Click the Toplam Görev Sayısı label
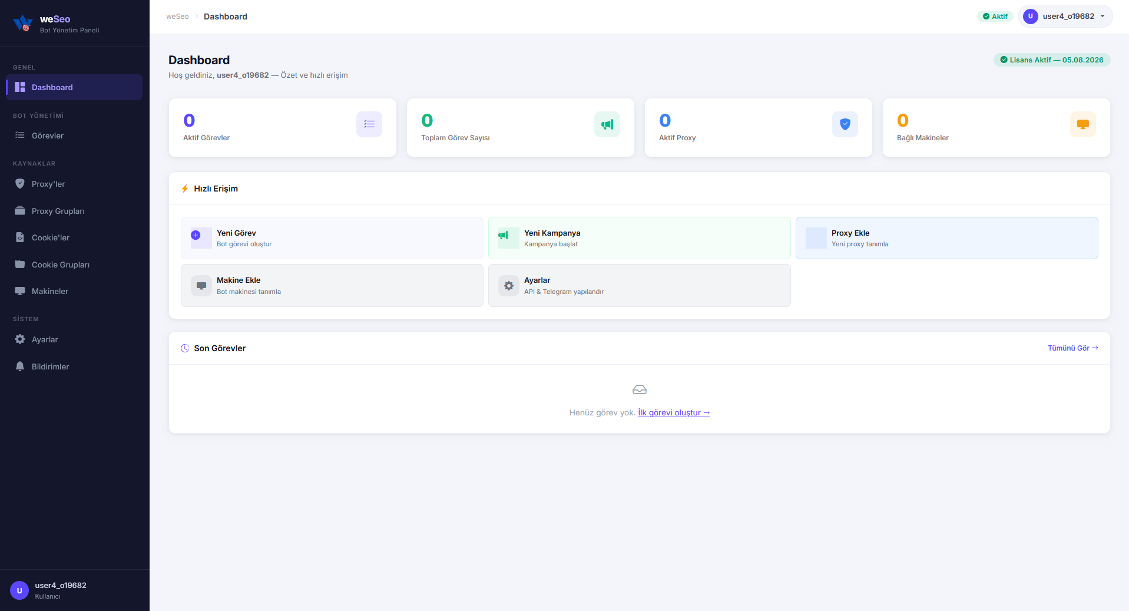The image size is (1129, 611). [455, 138]
